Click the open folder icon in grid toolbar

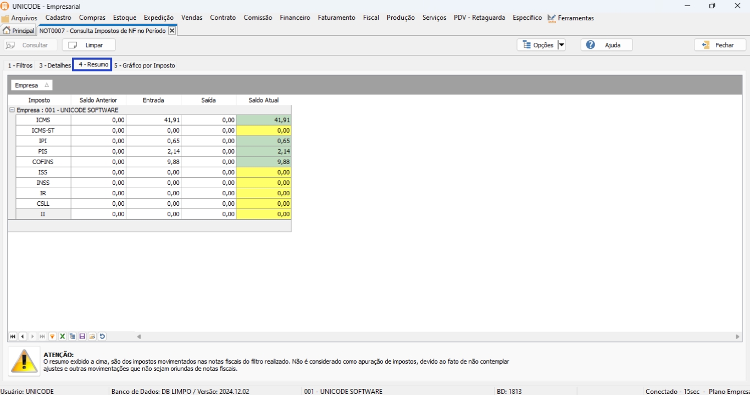pyautogui.click(x=92, y=336)
